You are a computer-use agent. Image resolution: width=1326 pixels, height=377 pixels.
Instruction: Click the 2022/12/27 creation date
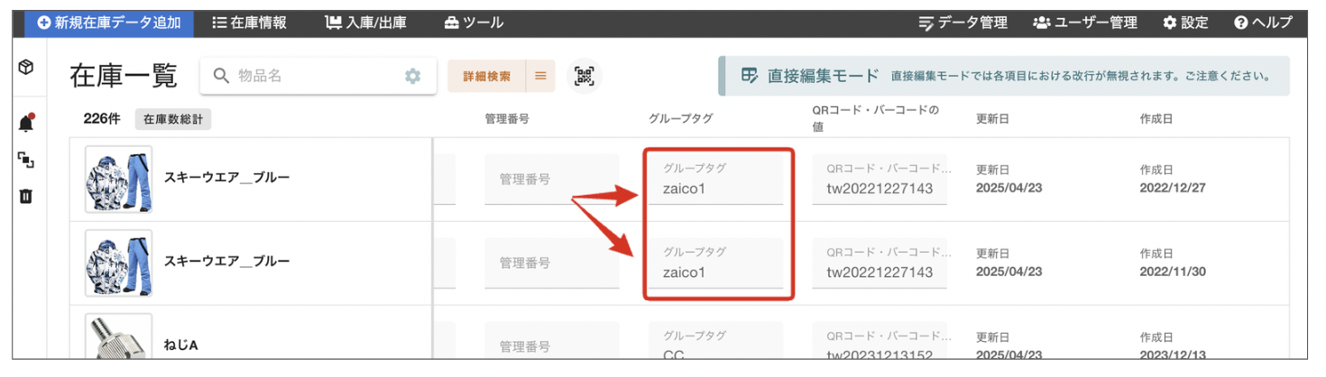click(1173, 188)
